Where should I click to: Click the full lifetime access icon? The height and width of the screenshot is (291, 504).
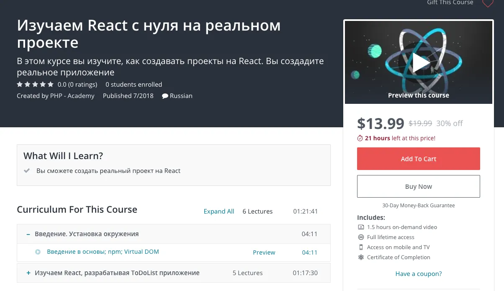361,237
